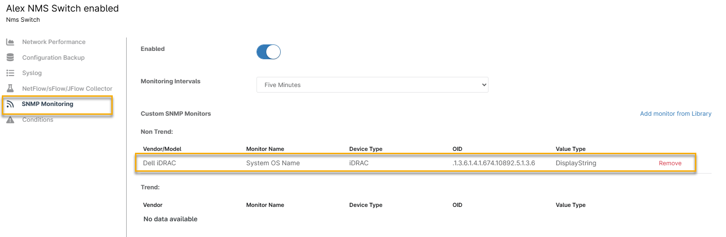The height and width of the screenshot is (237, 726).
Task: Click the Configuration Backup database icon
Action: (10, 58)
